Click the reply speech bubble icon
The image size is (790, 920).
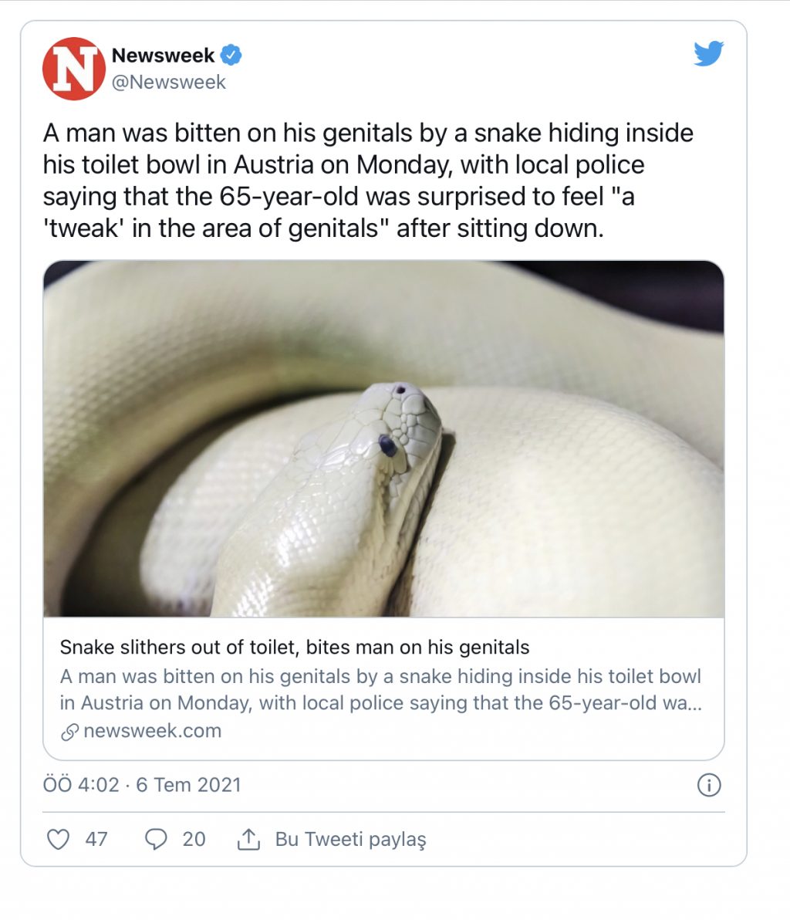click(156, 839)
